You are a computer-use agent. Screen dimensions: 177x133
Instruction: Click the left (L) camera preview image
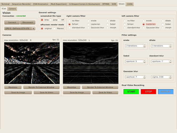[x=91, y=63]
